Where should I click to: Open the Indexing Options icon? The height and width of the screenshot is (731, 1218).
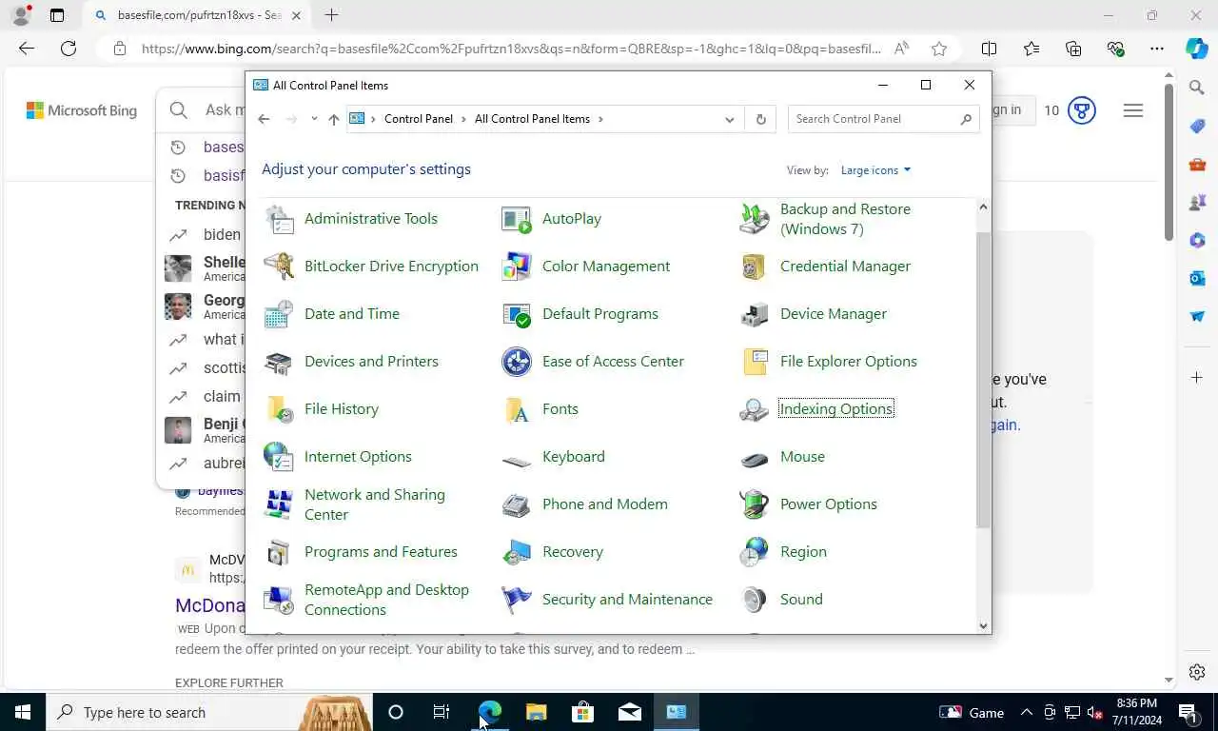pos(755,409)
